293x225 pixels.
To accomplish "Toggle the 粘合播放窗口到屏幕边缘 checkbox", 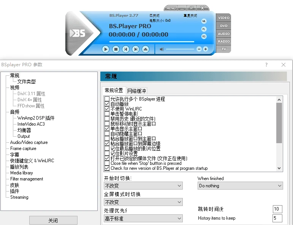I will 107,144.
